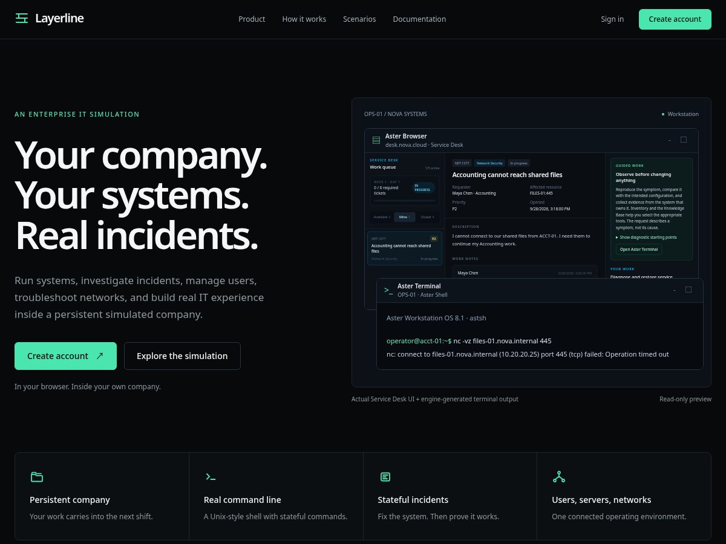Image resolution: width=726 pixels, height=544 pixels.
Task: Click the Sign in link
Action: click(x=612, y=19)
